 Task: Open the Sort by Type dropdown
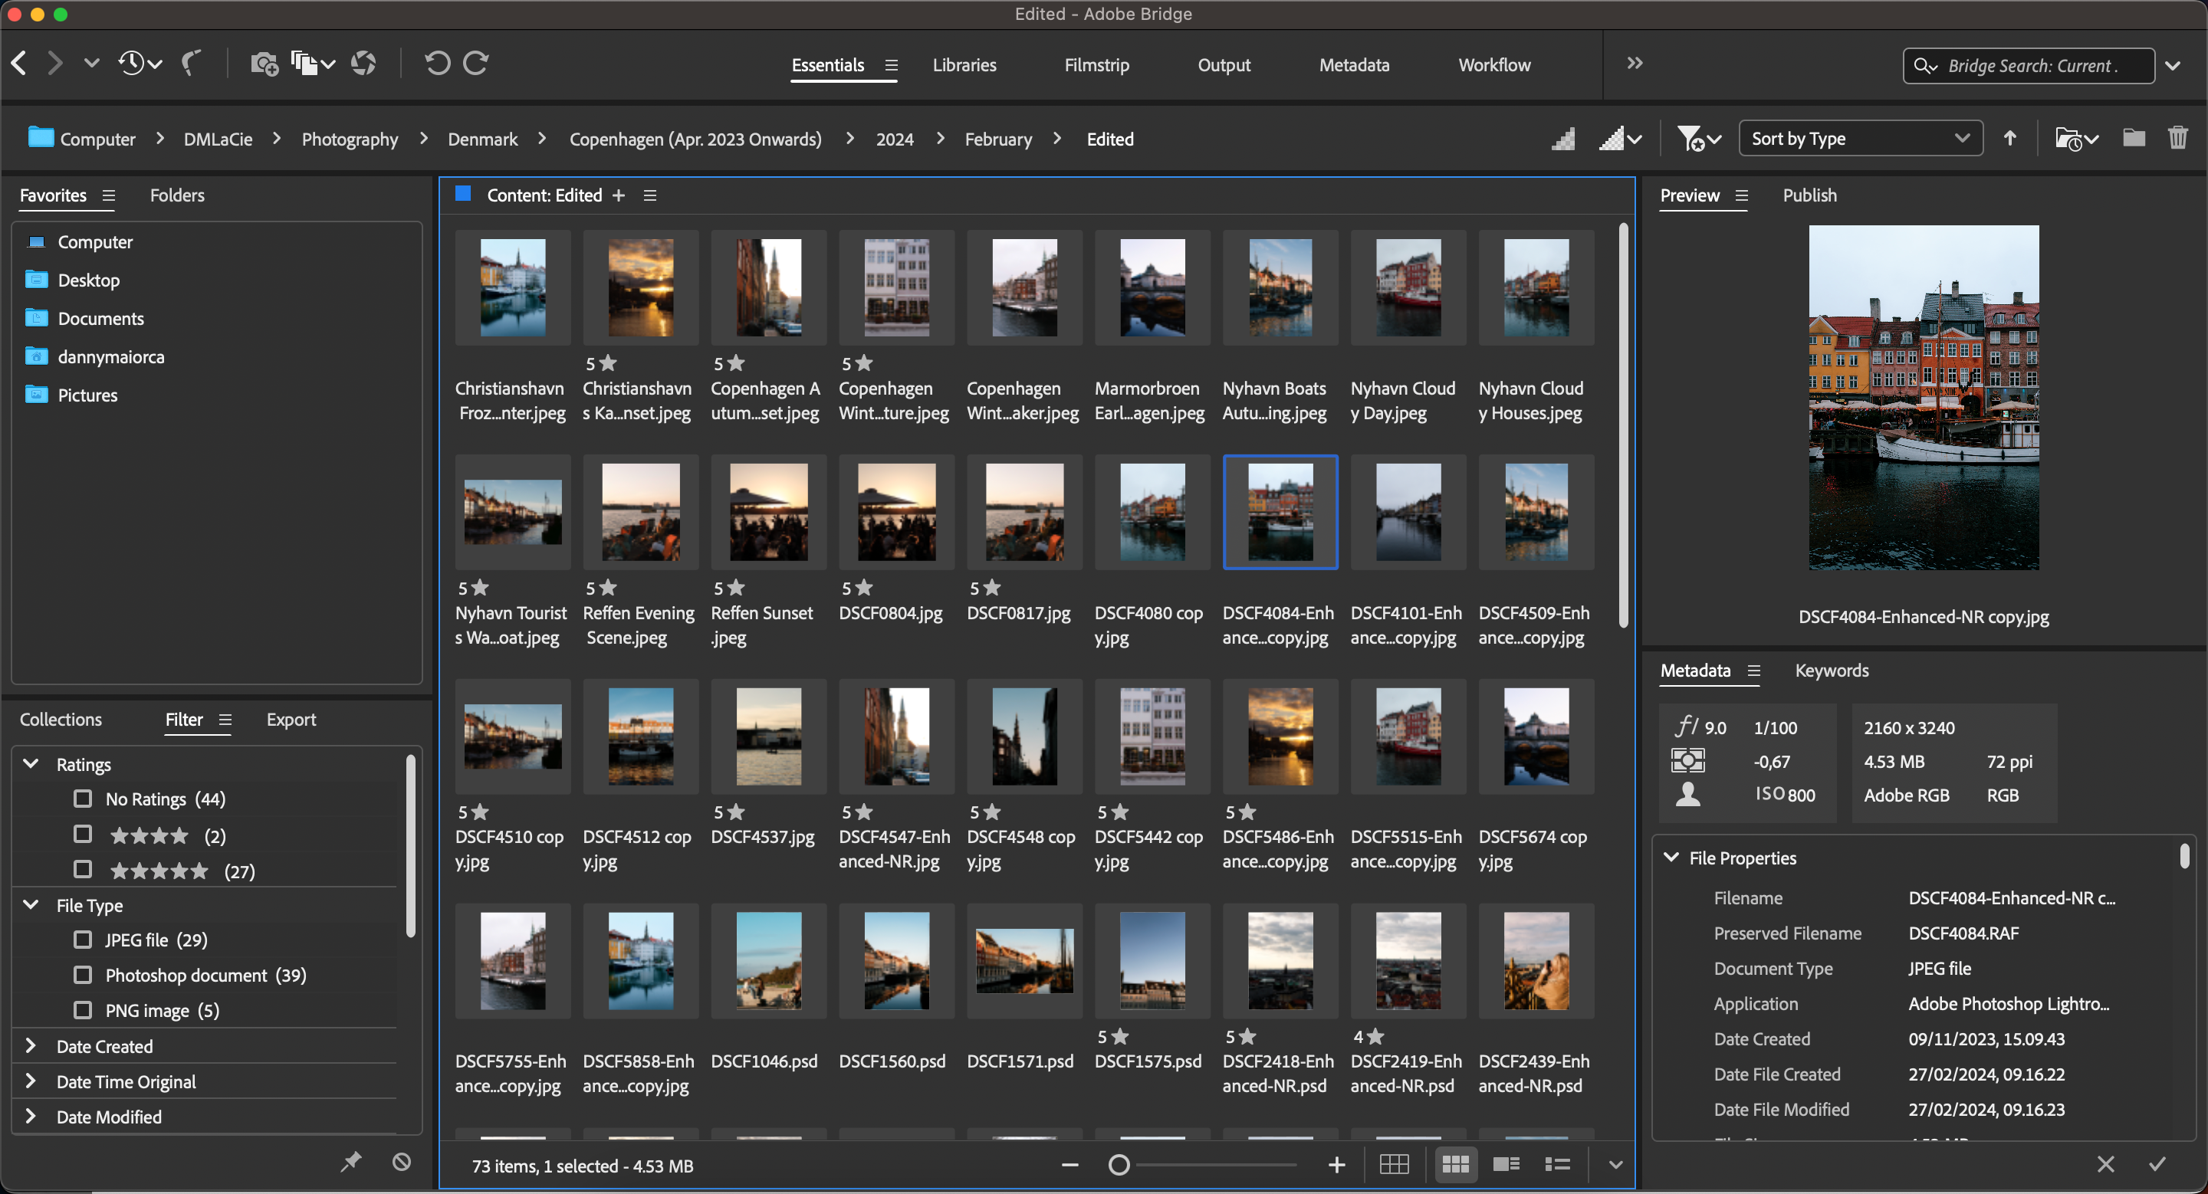[x=1860, y=138]
